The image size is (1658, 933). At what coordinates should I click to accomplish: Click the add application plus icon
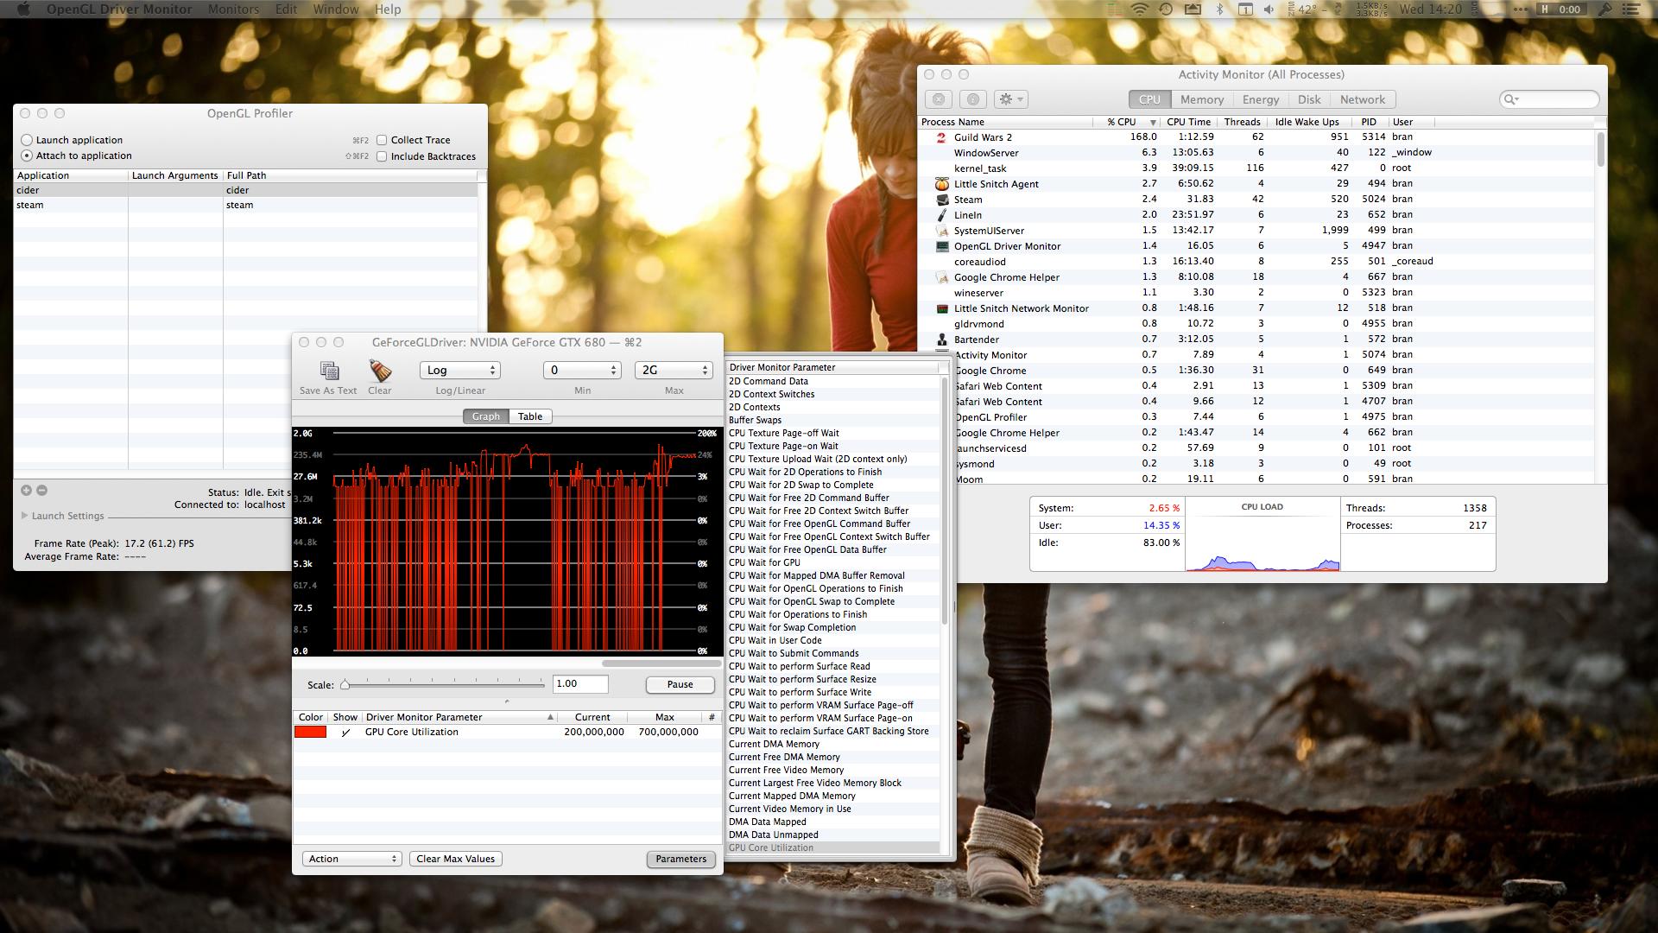point(26,490)
